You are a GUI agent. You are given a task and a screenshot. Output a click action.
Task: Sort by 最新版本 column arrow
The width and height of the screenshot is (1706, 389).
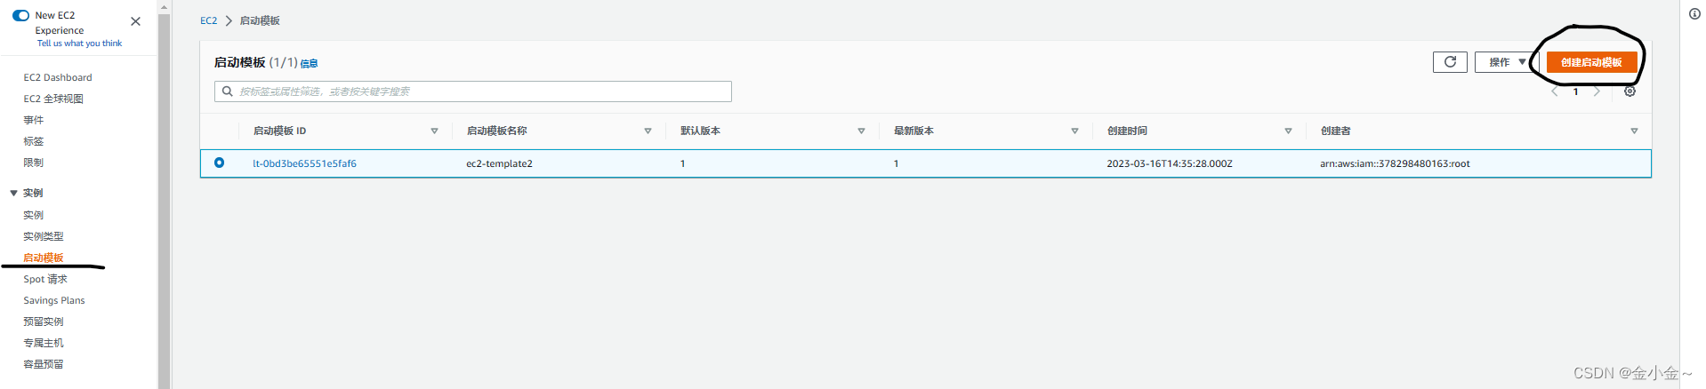pyautogui.click(x=1074, y=131)
